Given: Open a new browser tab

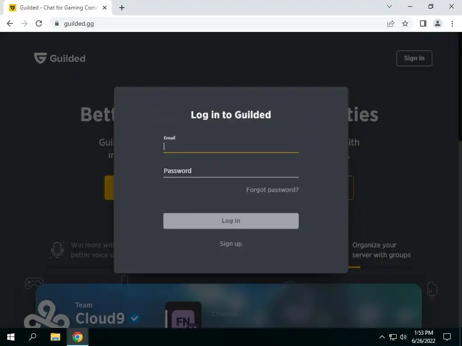Looking at the screenshot, I should pos(122,8).
